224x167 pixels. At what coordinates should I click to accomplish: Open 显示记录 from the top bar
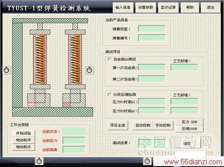coord(168,8)
